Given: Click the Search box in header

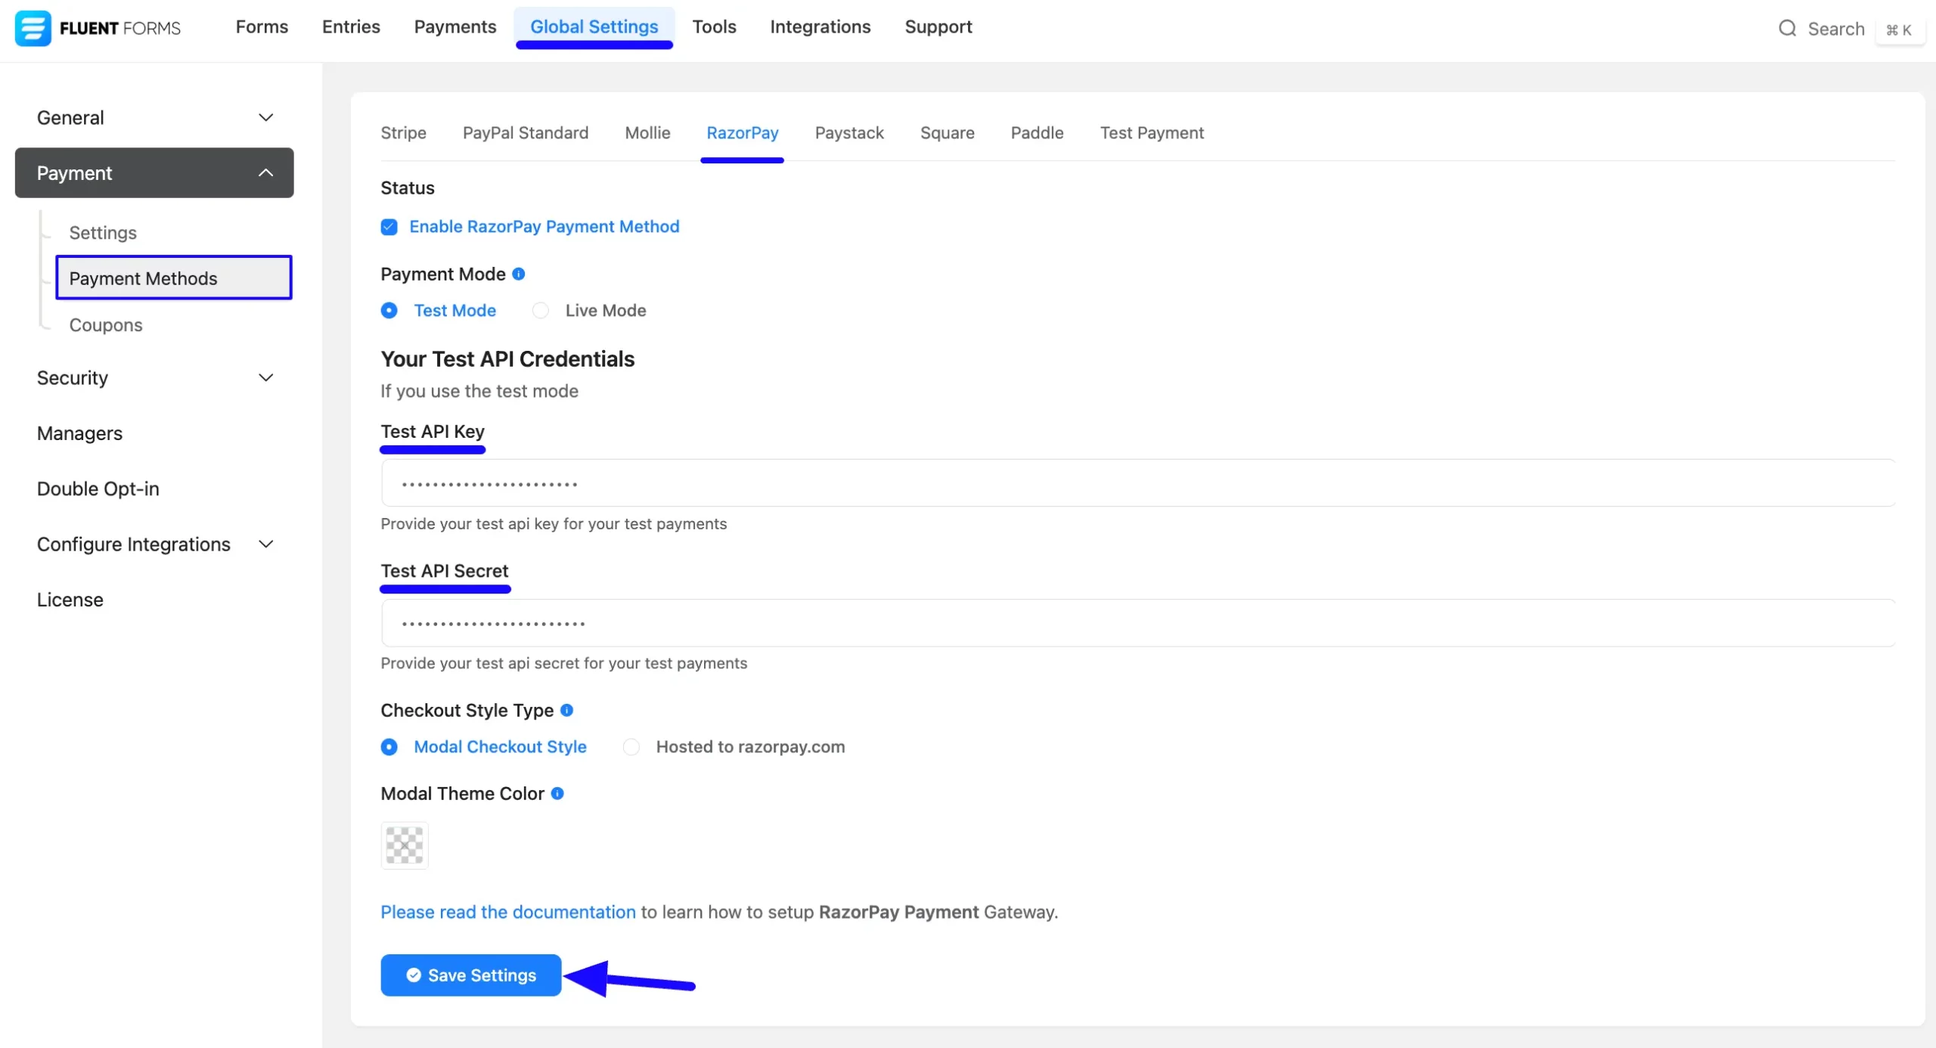Looking at the screenshot, I should click(x=1850, y=29).
